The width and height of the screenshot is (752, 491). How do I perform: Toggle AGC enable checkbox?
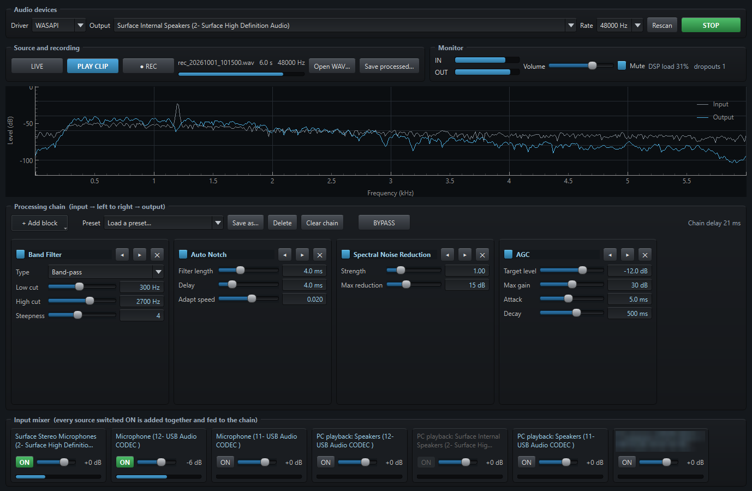click(x=508, y=254)
